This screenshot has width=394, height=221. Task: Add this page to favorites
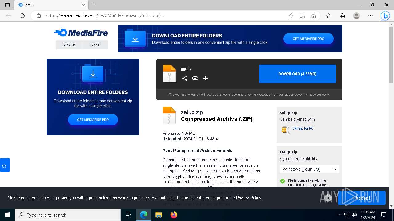tap(313, 16)
